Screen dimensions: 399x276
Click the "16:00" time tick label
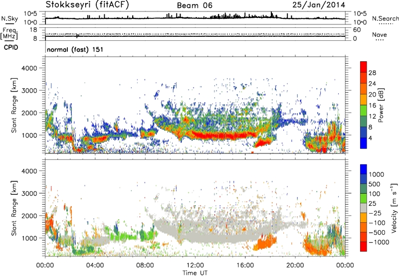click(245, 266)
